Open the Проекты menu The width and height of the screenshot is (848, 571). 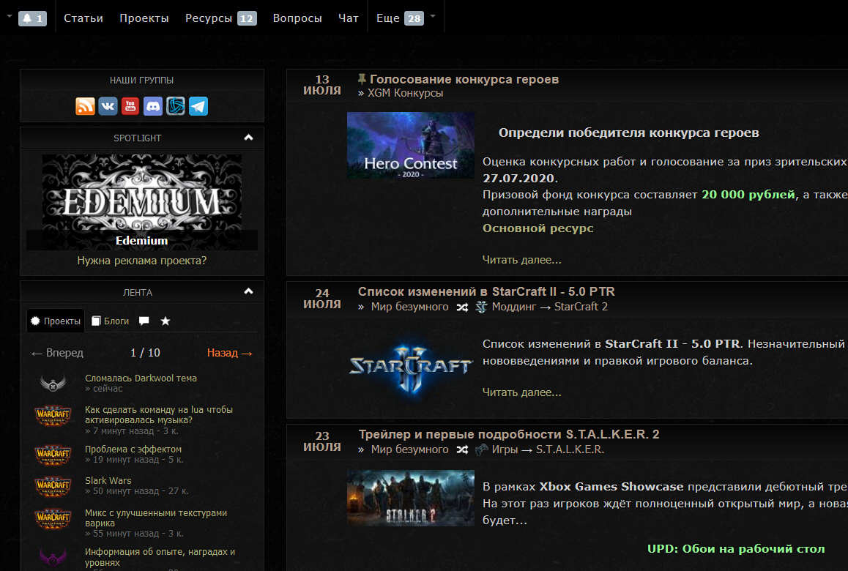pyautogui.click(x=144, y=18)
